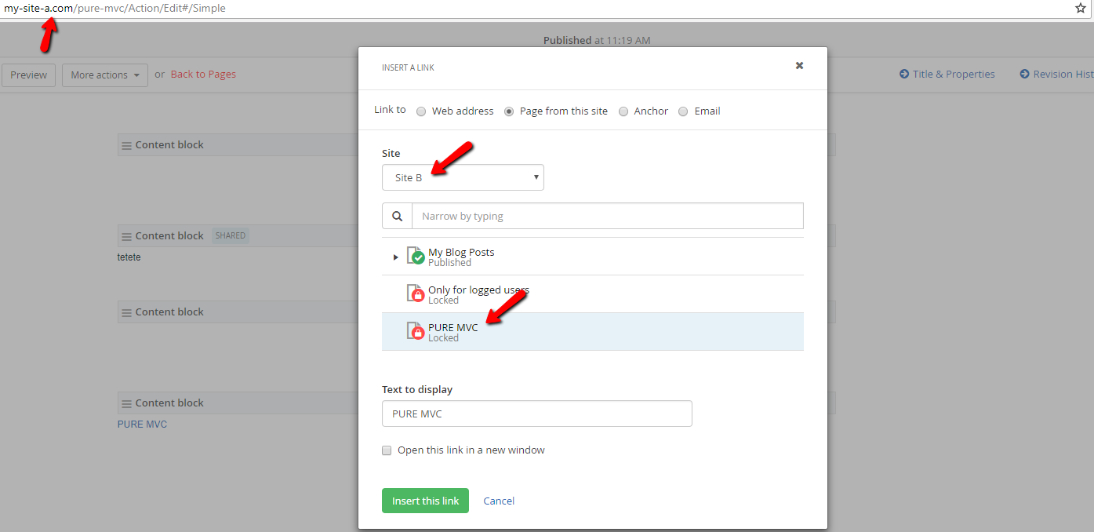
Task: Focus the Narrow by typing search field
Action: point(608,216)
